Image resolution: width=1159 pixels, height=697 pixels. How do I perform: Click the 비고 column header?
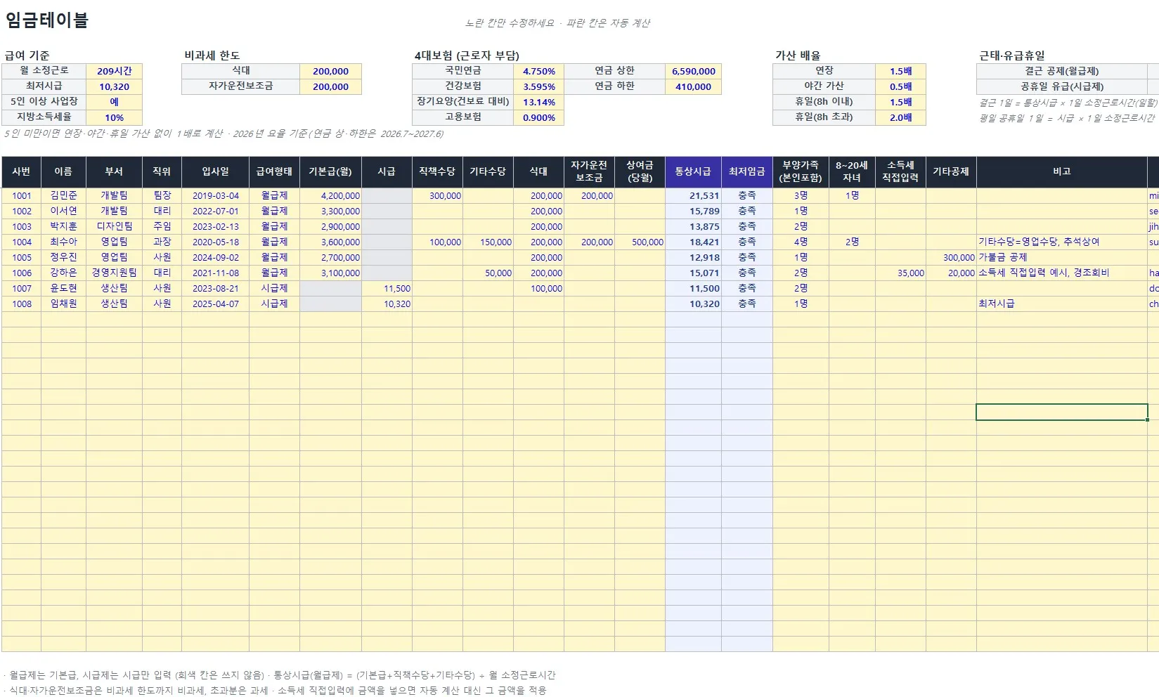[x=1061, y=171]
